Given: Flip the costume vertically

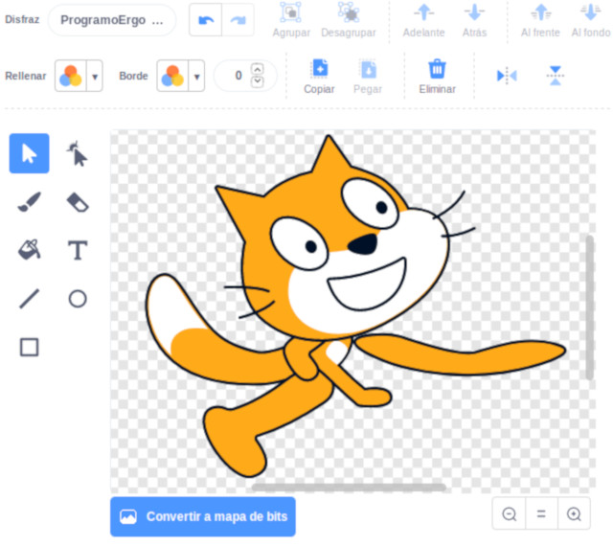Looking at the screenshot, I should tap(556, 76).
